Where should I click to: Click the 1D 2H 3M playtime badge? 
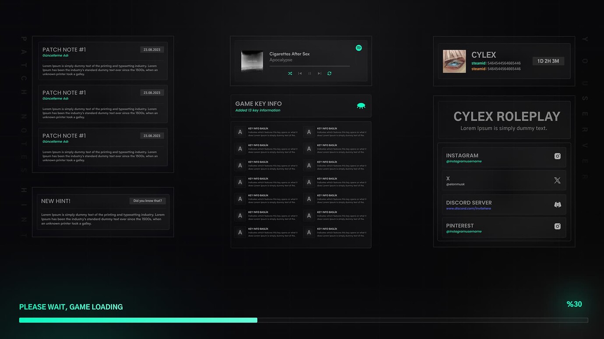click(548, 61)
